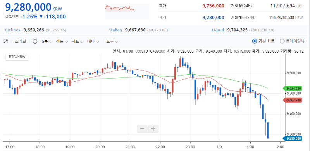Click the mini price sparkline thumbnail
310x151 pixels.
click(127, 12)
